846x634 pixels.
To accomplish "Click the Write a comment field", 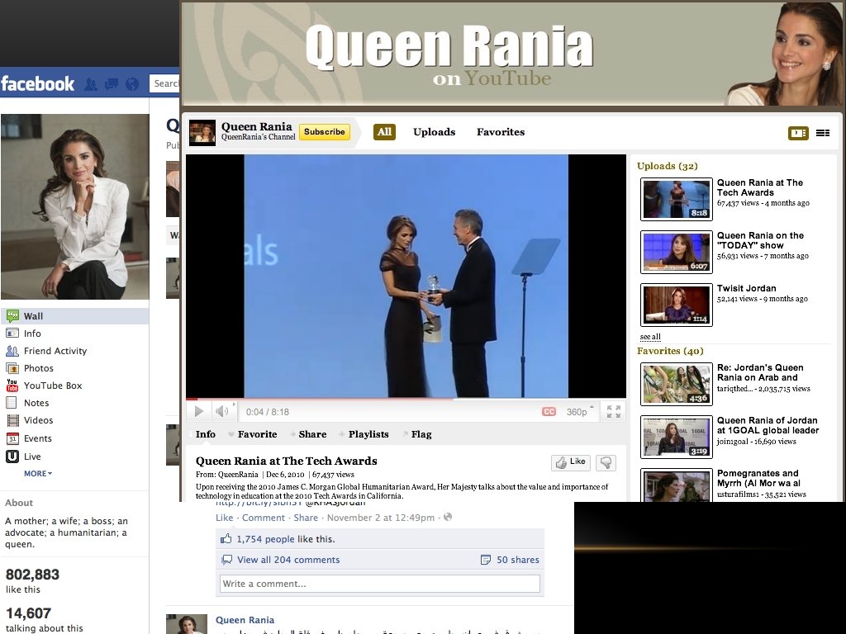I will (380, 584).
